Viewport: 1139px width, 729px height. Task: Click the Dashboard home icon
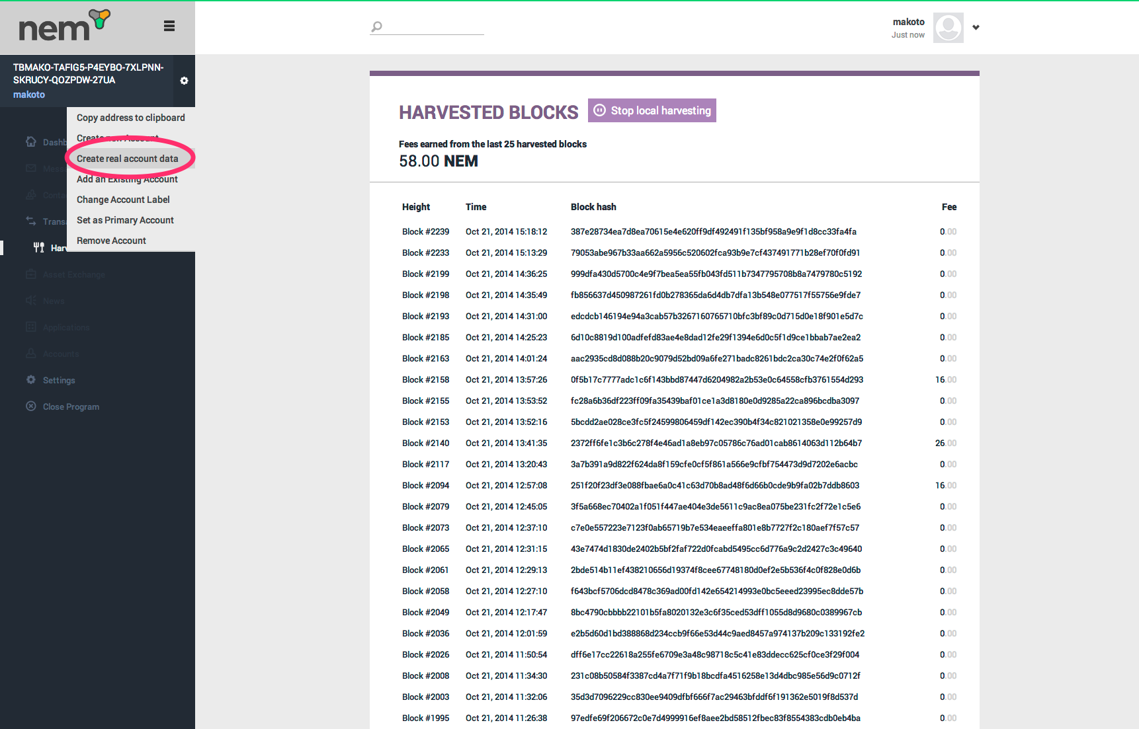point(31,141)
